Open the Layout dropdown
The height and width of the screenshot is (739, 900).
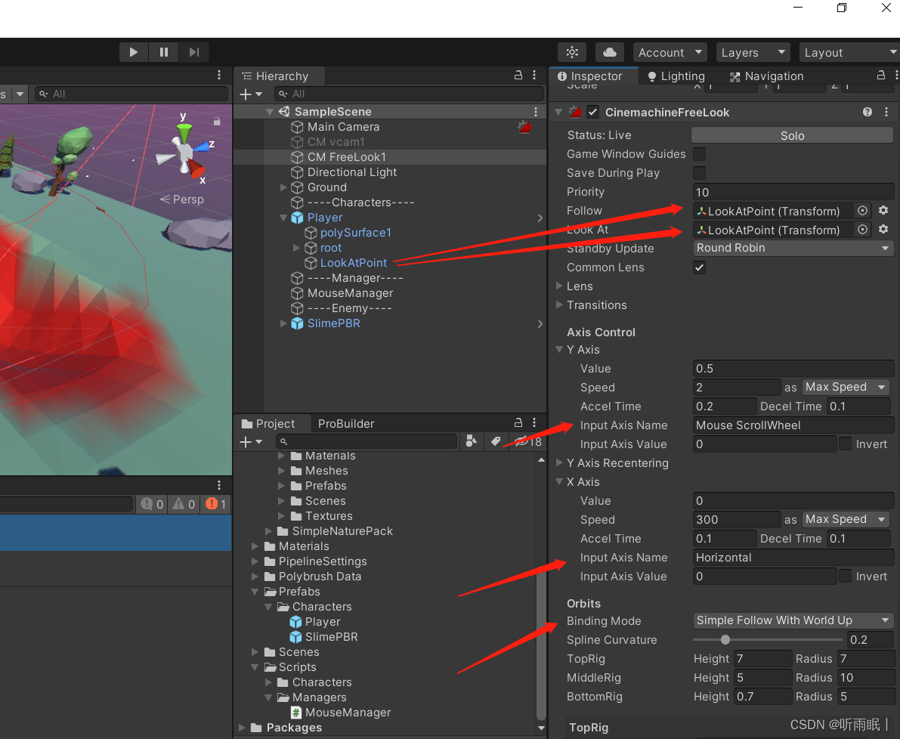(849, 52)
